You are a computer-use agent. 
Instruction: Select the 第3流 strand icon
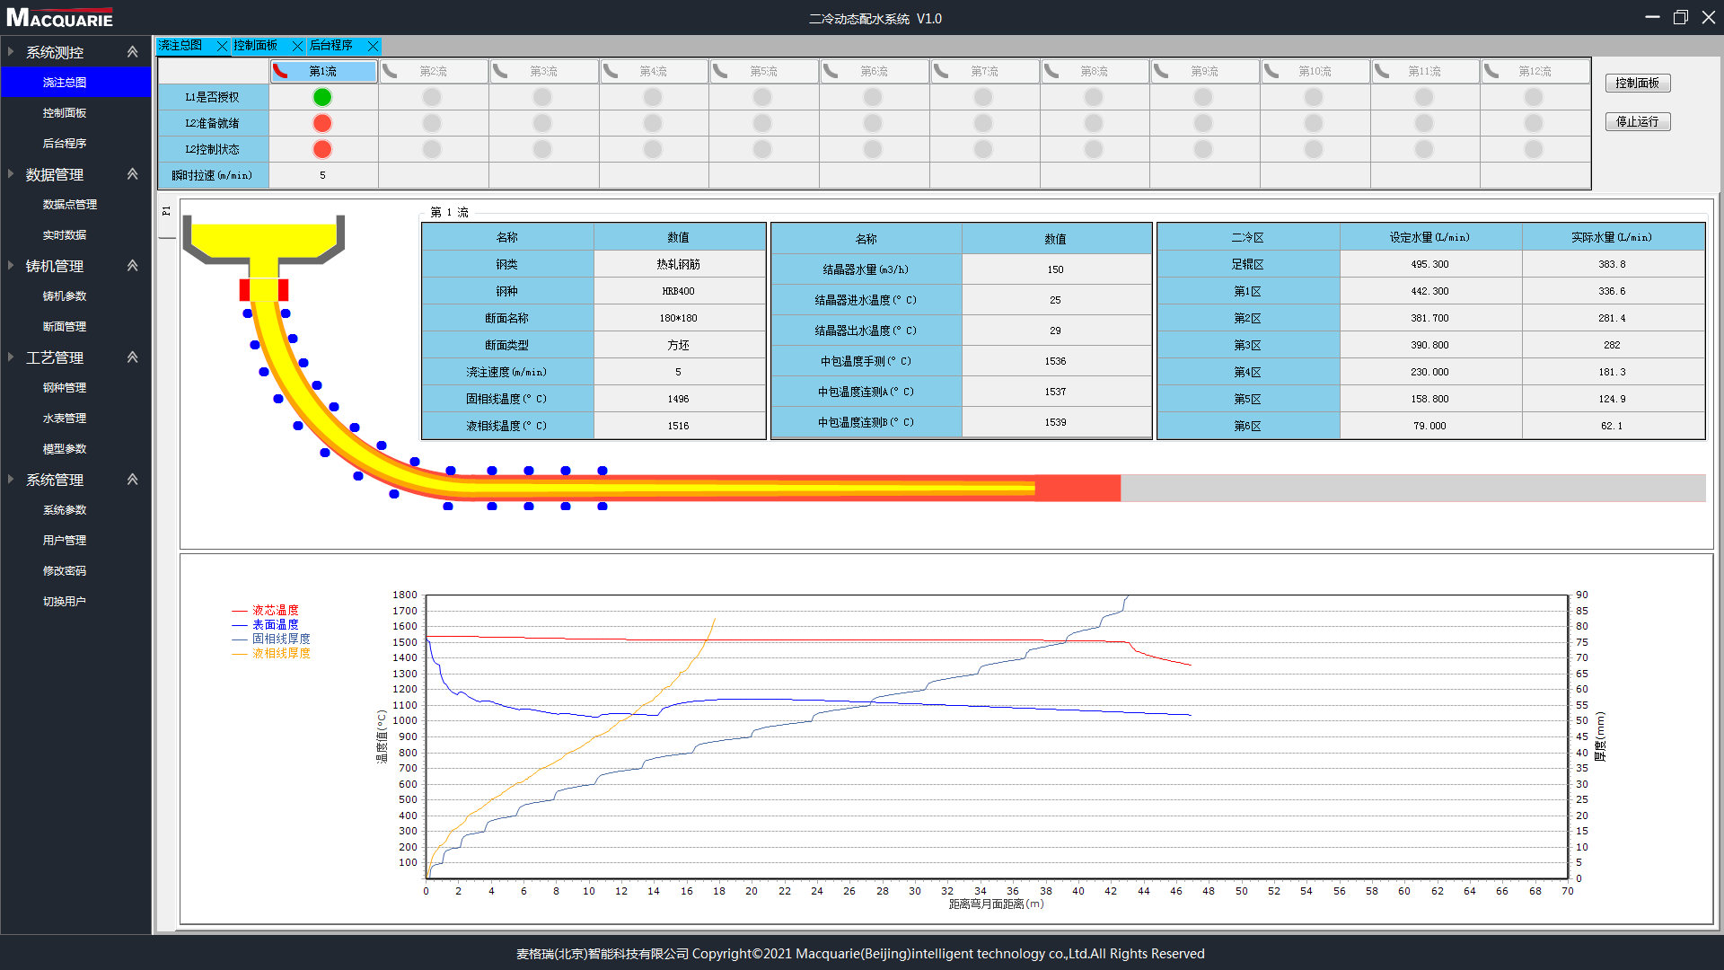(501, 71)
